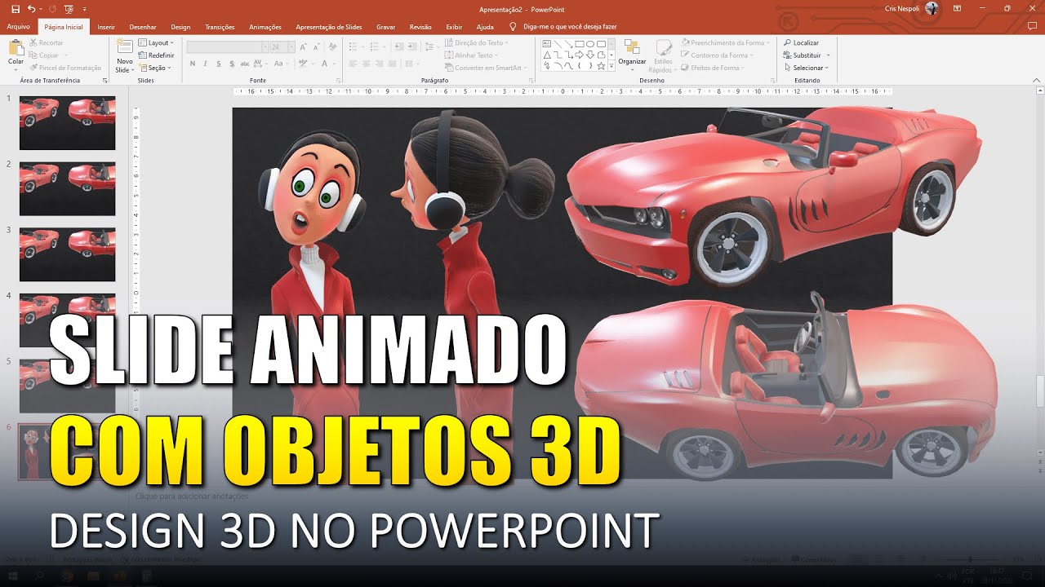Open Converter em SmartArt
The width and height of the screenshot is (1045, 587).
coord(486,68)
